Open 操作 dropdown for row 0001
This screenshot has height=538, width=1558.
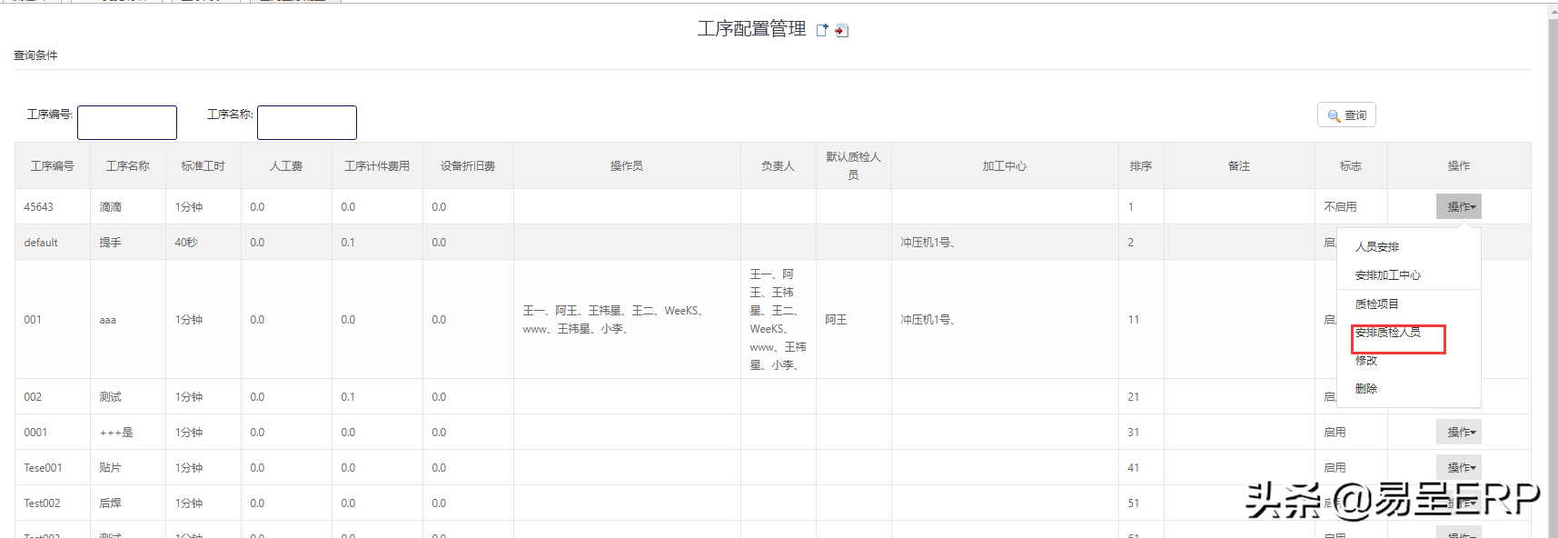pyautogui.click(x=1458, y=433)
